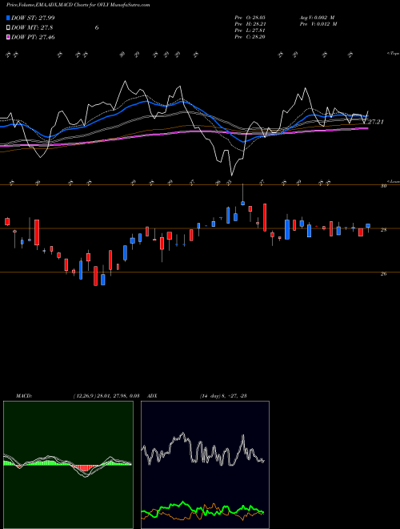This screenshot has height=529, width=400.
Task: Click the 26 price axis label
Action: point(383,274)
